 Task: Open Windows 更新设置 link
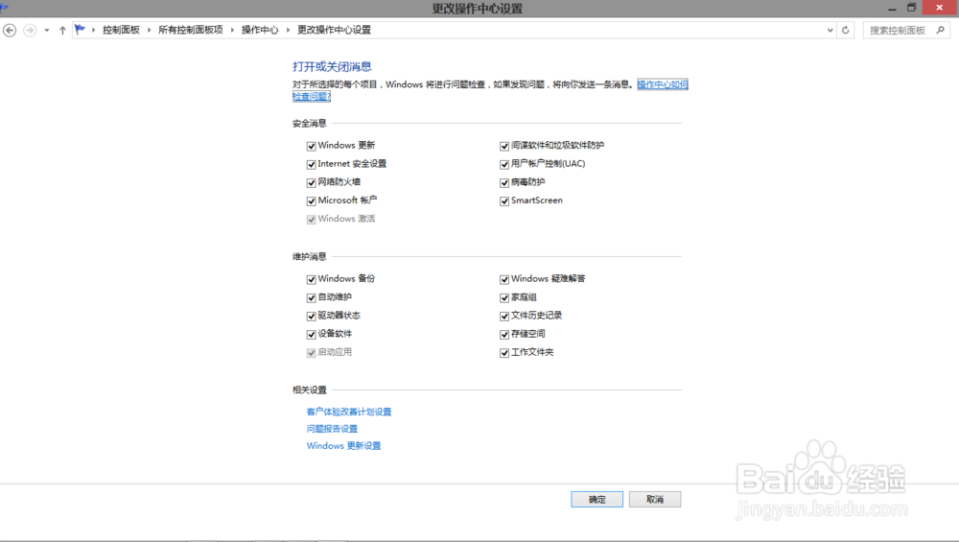tap(343, 446)
